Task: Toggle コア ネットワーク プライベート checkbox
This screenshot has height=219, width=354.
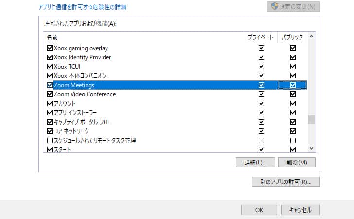Action: coord(261,131)
